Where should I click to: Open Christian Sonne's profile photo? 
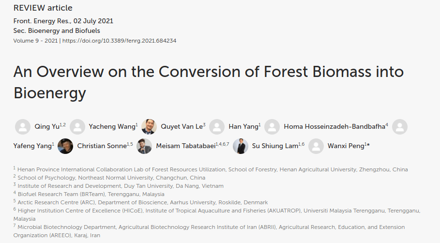click(65, 146)
